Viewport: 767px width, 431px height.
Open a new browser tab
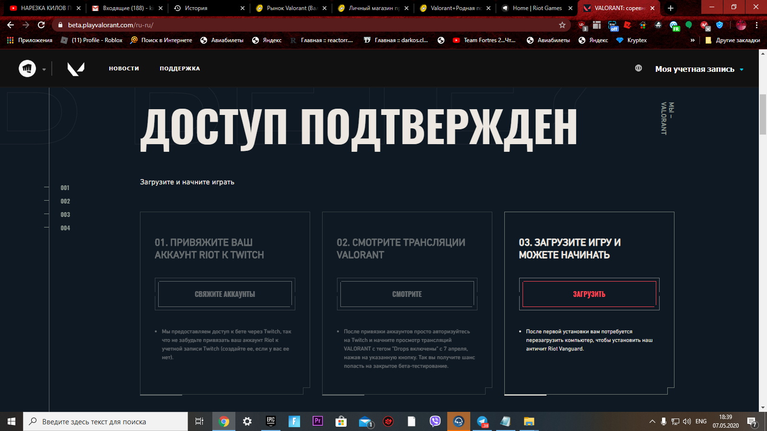tap(670, 8)
